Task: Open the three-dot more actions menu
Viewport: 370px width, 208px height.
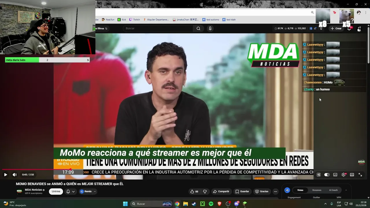Action: point(275,192)
